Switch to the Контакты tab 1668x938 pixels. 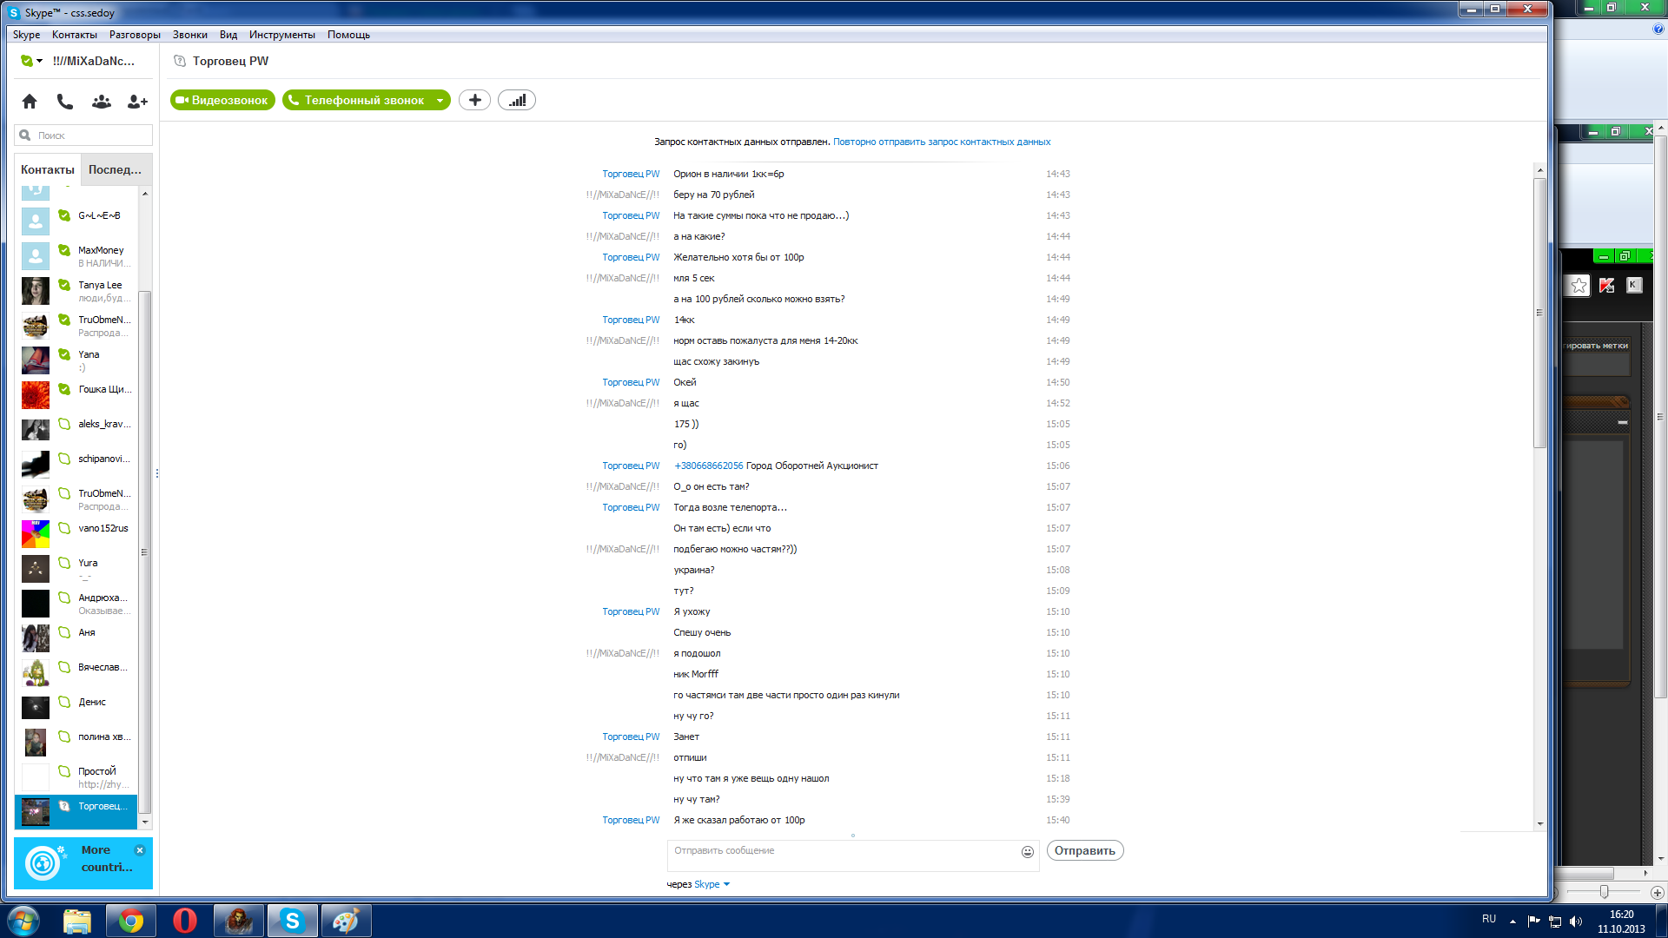click(48, 170)
